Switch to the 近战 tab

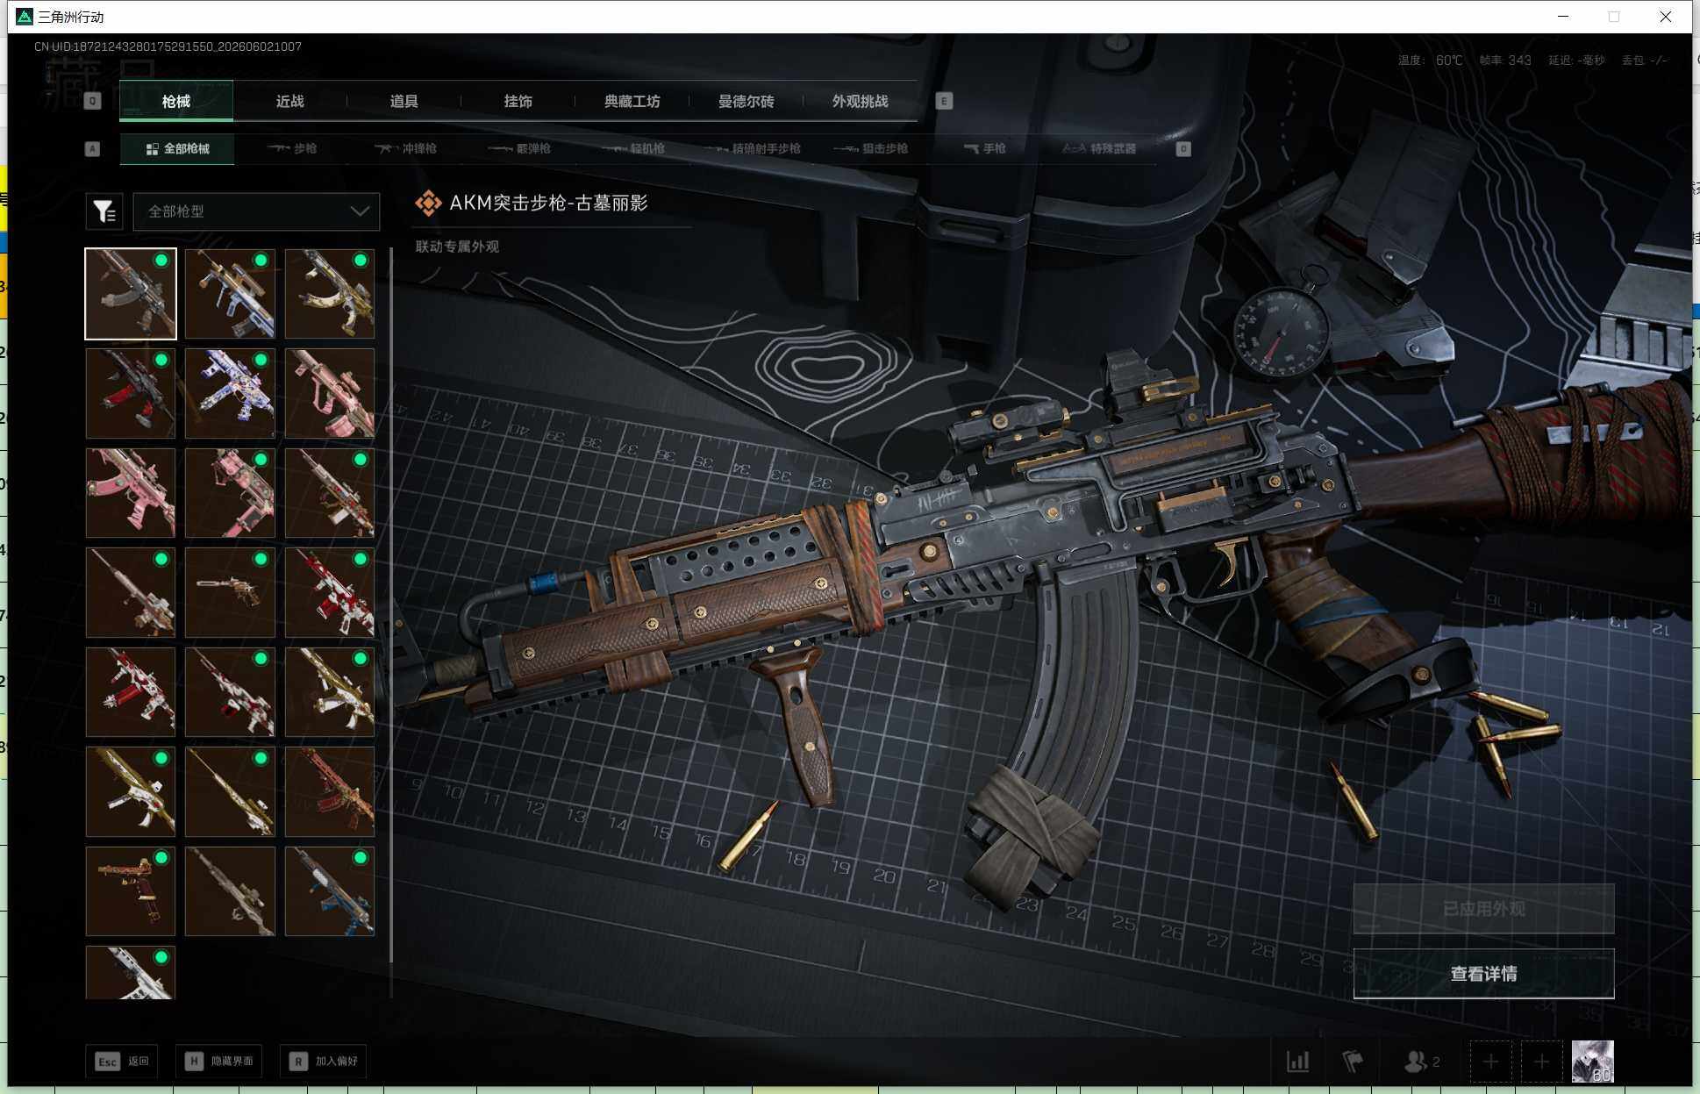pos(290,101)
